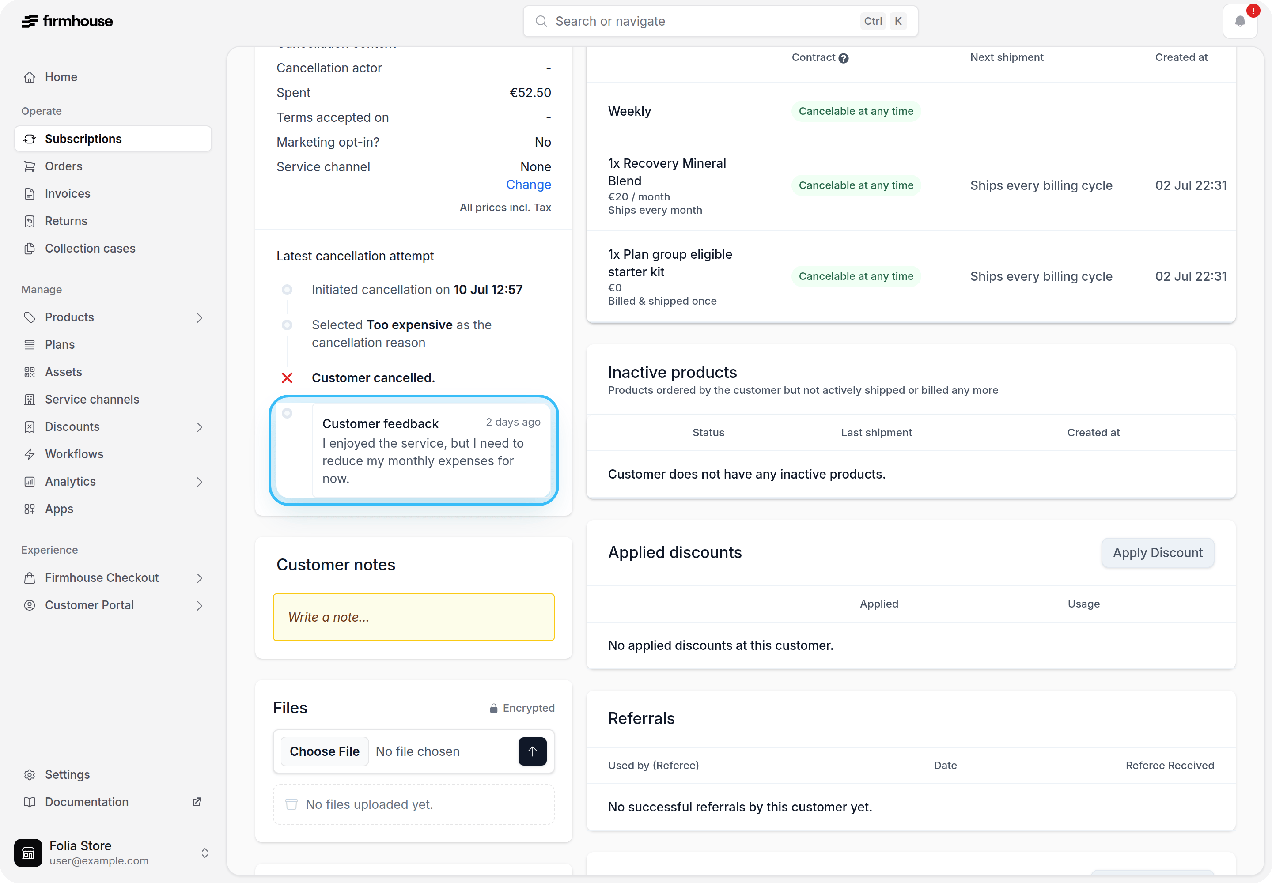Viewport: 1272px width, 883px height.
Task: Focus the Search or navigate box
Action: point(720,21)
